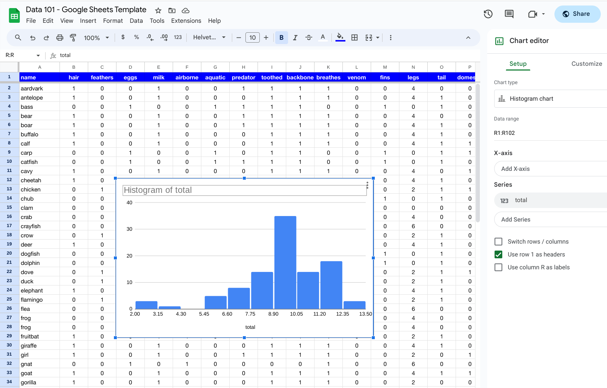Check Use column R as labels
The height and width of the screenshot is (388, 607).
pyautogui.click(x=499, y=267)
